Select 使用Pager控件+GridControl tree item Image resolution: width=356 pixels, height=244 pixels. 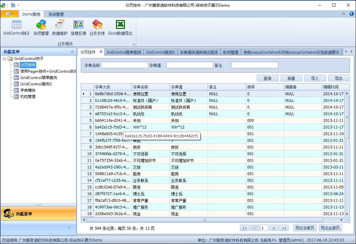(48, 71)
